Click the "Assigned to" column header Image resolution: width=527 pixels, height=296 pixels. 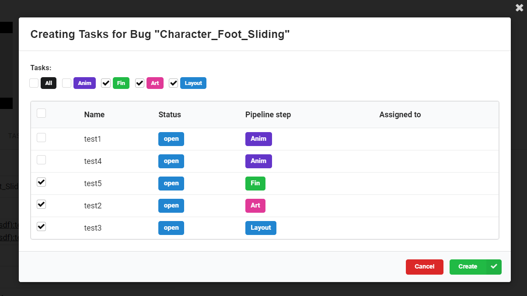[x=400, y=114]
